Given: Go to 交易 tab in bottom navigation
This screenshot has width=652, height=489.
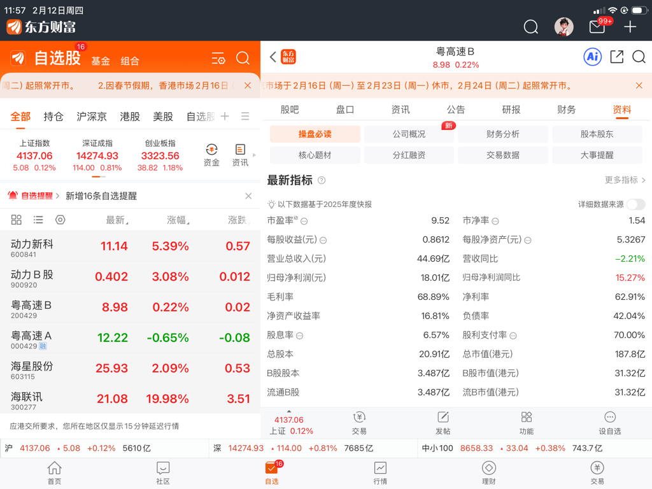Looking at the screenshot, I should (597, 473).
